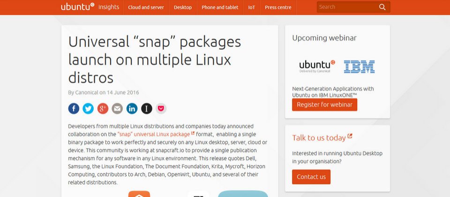Screen dimensions: 450x197
Task: Click the Register for webinar button
Action: point(324,105)
